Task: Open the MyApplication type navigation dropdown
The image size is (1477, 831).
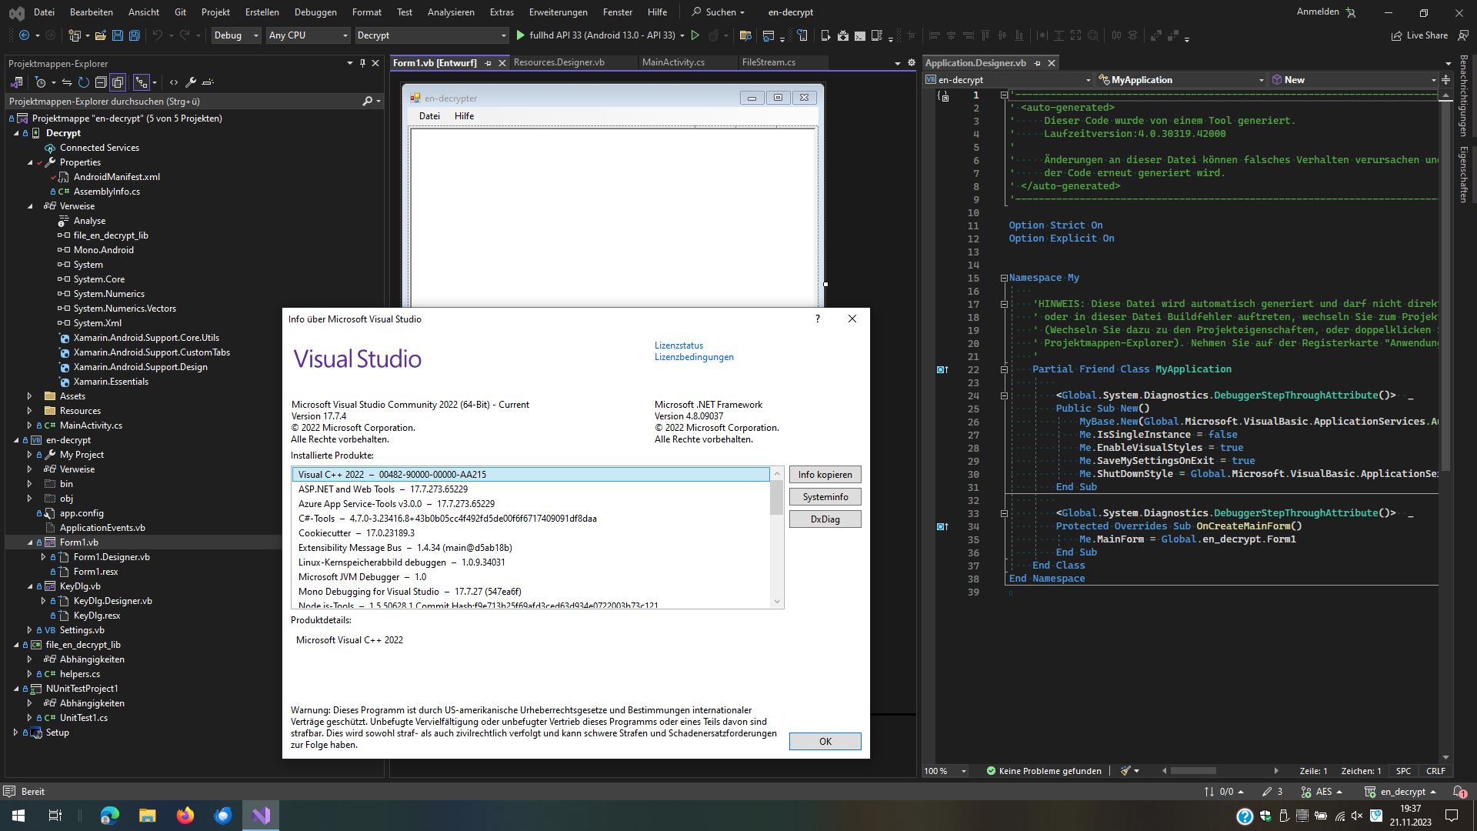Action: [1181, 80]
